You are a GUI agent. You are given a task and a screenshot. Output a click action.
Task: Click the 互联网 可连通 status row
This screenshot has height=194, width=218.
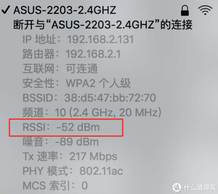click(x=60, y=69)
